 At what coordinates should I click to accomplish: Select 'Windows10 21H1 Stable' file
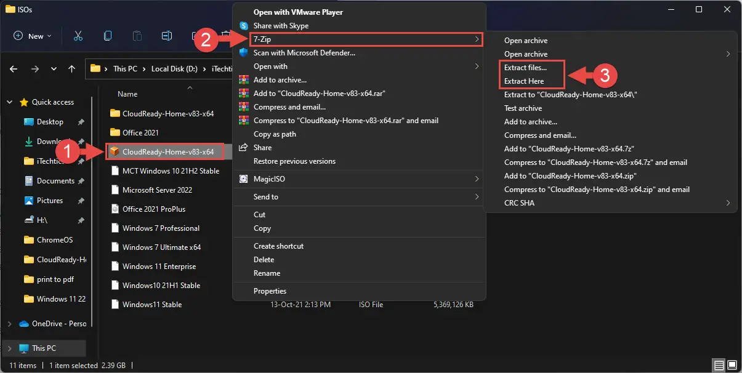(161, 286)
